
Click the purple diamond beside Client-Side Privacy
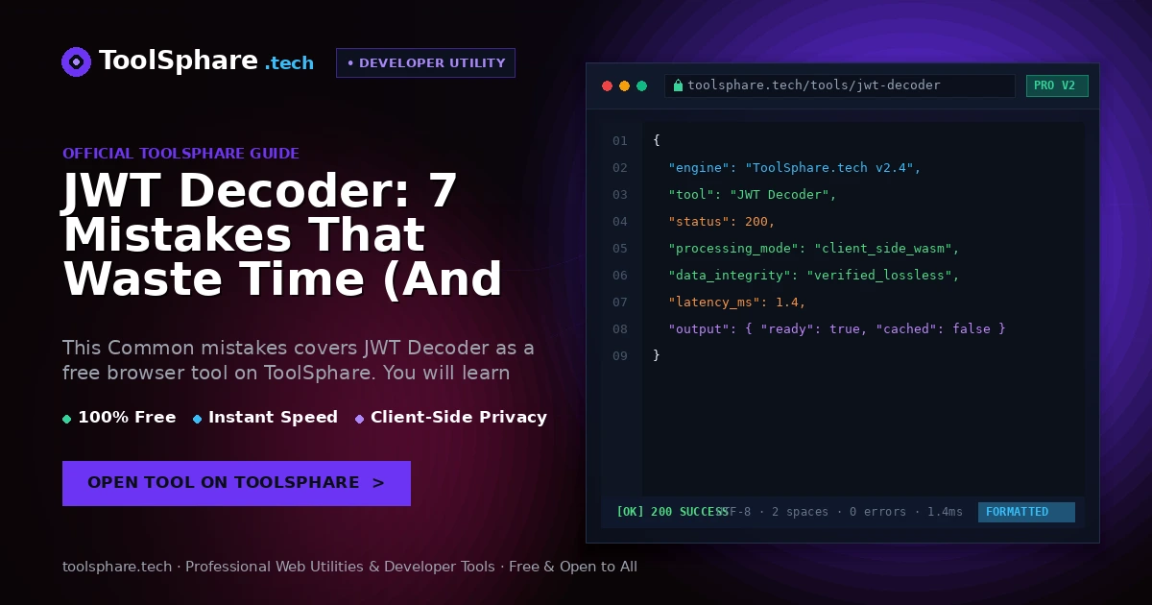pyautogui.click(x=359, y=419)
